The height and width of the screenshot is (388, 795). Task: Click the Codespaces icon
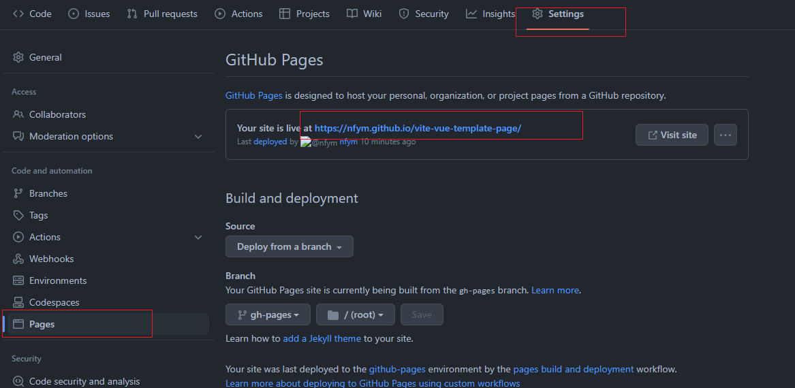click(18, 302)
